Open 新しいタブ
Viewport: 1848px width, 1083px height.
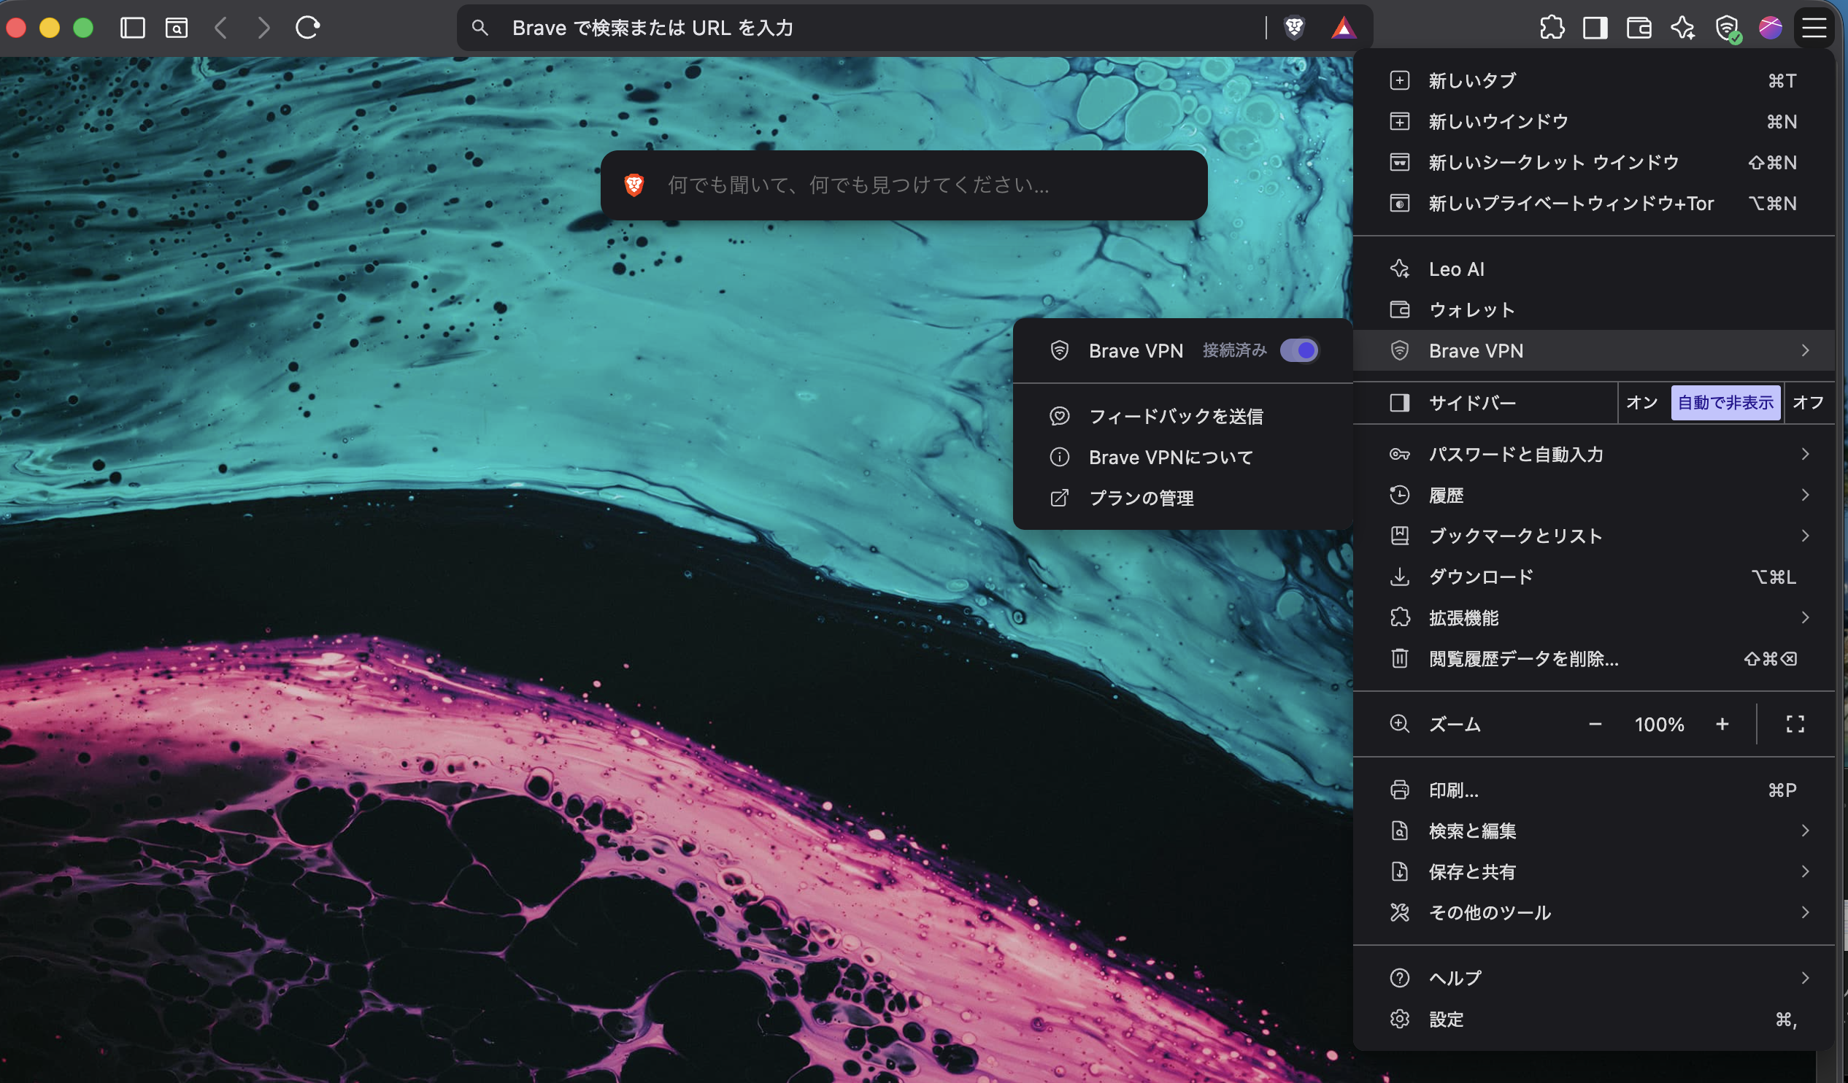(1593, 81)
